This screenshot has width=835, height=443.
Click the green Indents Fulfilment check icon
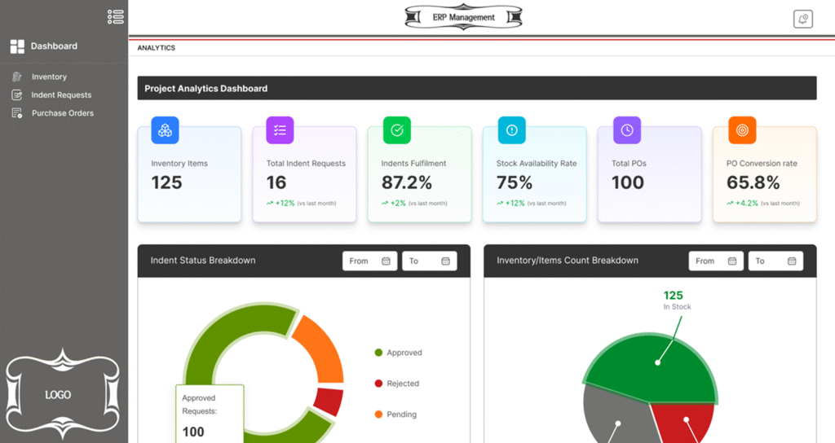(396, 130)
